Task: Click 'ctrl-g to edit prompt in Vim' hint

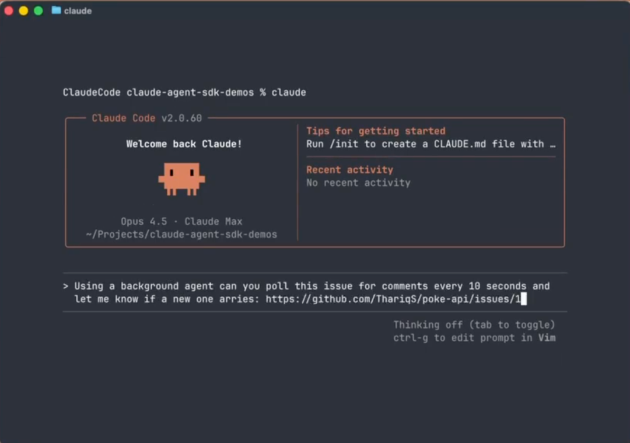Action: coord(474,338)
